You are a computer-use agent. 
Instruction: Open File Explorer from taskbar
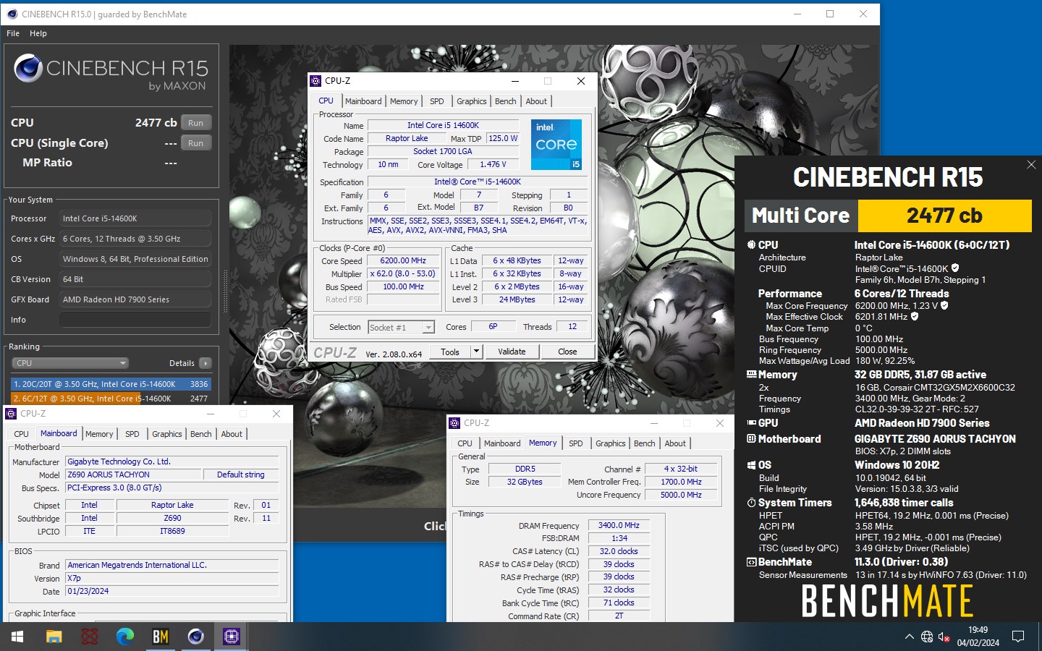click(54, 637)
